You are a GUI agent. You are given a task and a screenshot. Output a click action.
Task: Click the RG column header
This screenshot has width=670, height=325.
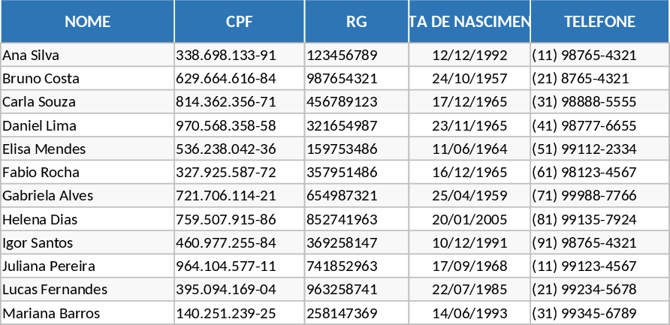click(357, 22)
